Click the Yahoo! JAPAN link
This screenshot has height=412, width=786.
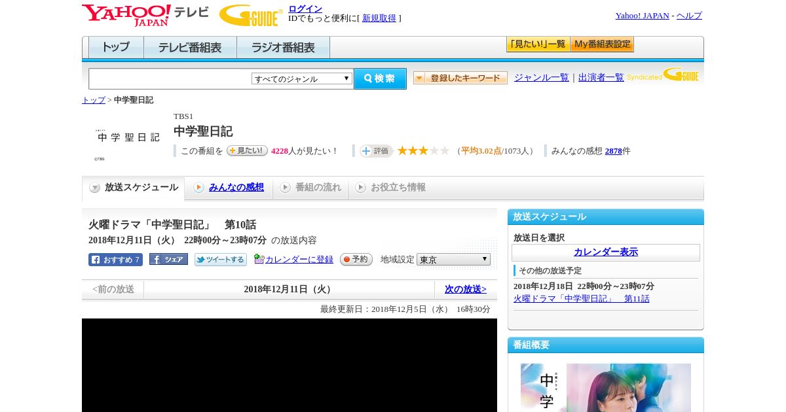[643, 16]
